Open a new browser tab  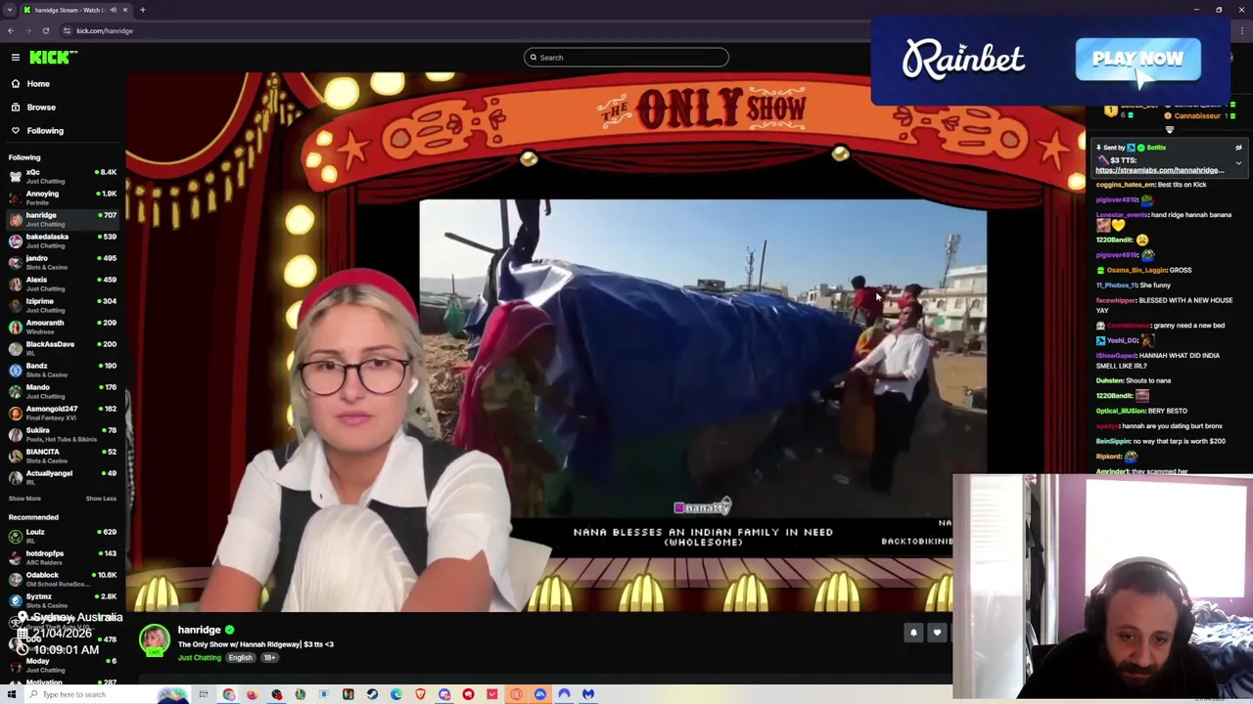point(143,10)
